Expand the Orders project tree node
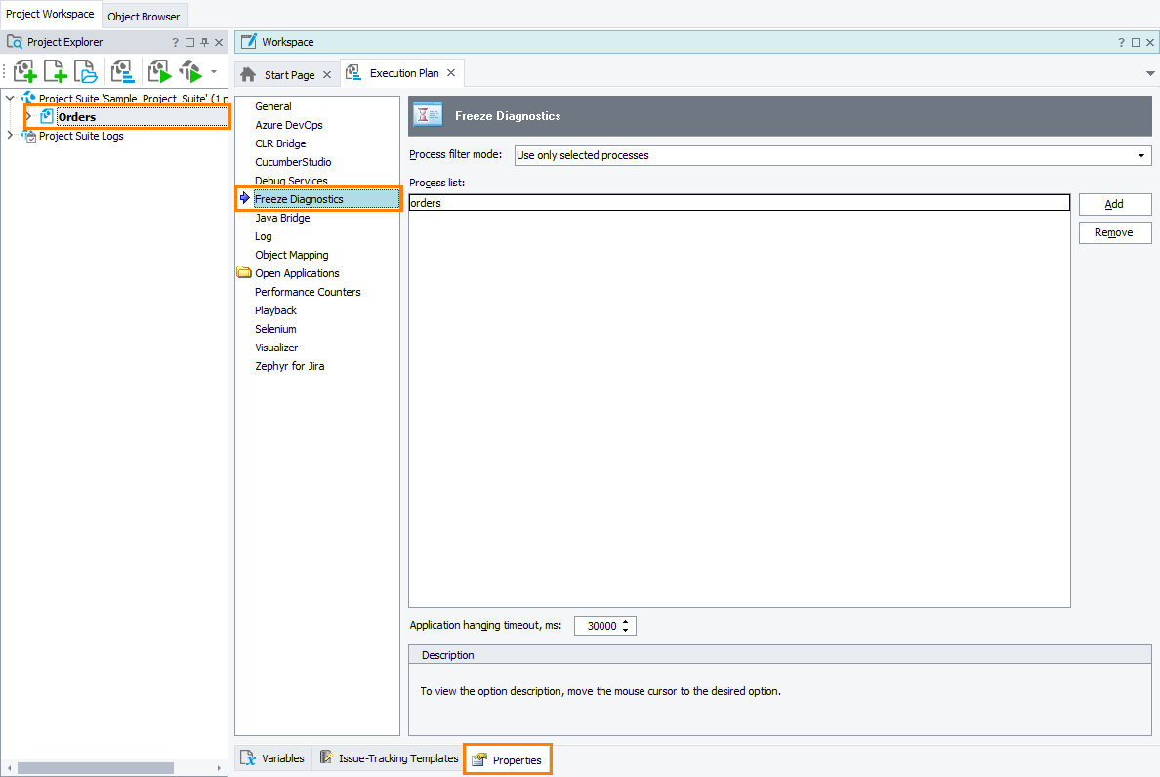Screen dimensions: 1160x777 click(x=28, y=117)
